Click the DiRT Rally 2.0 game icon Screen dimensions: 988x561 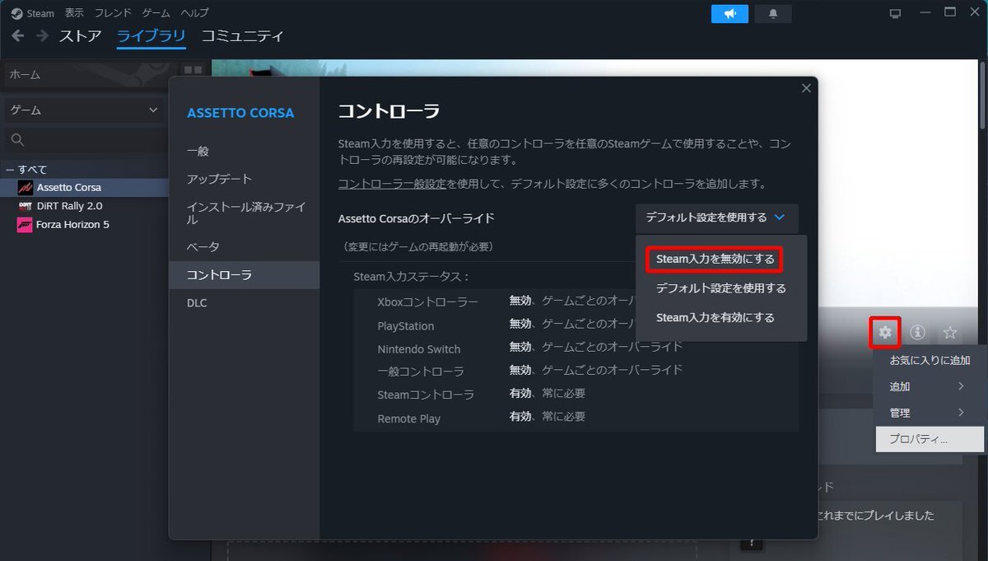coord(25,206)
